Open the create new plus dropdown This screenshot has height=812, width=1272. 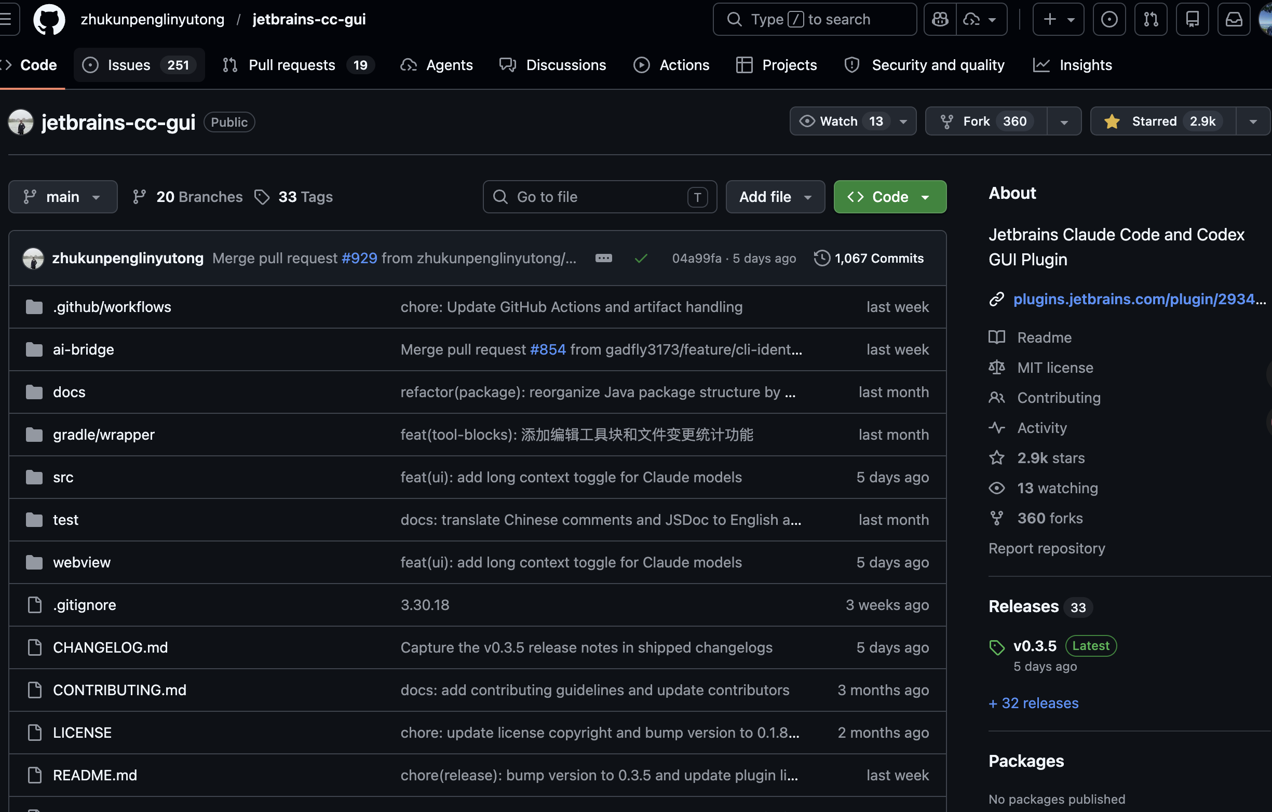[1058, 20]
